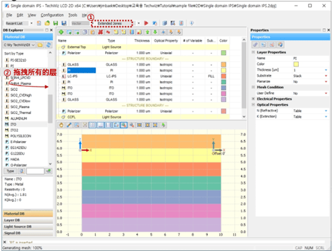This screenshot has height=251, width=332.
Task: Switch to the Layer DB tab
Action: [x=28, y=220]
